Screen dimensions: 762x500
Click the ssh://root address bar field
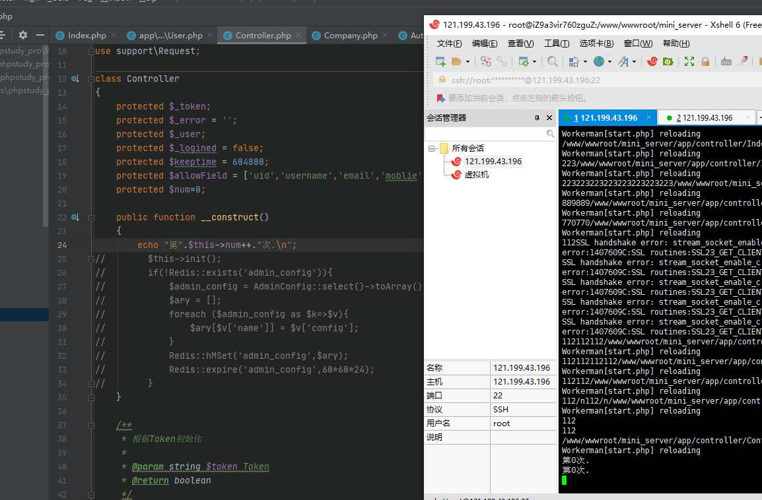[598, 80]
